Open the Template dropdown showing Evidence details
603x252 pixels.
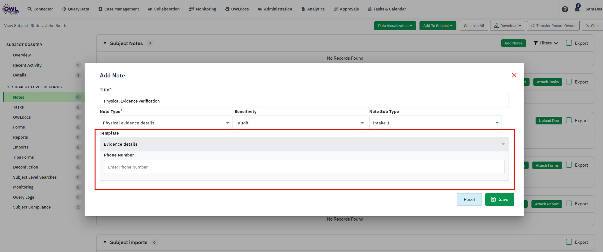[304, 144]
